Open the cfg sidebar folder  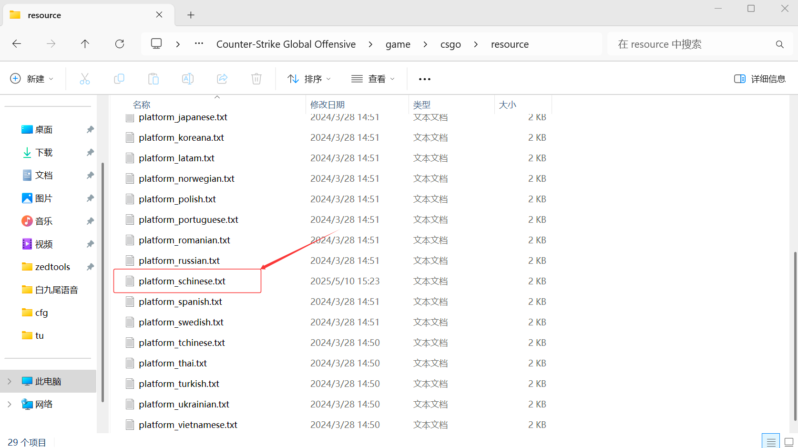41,313
